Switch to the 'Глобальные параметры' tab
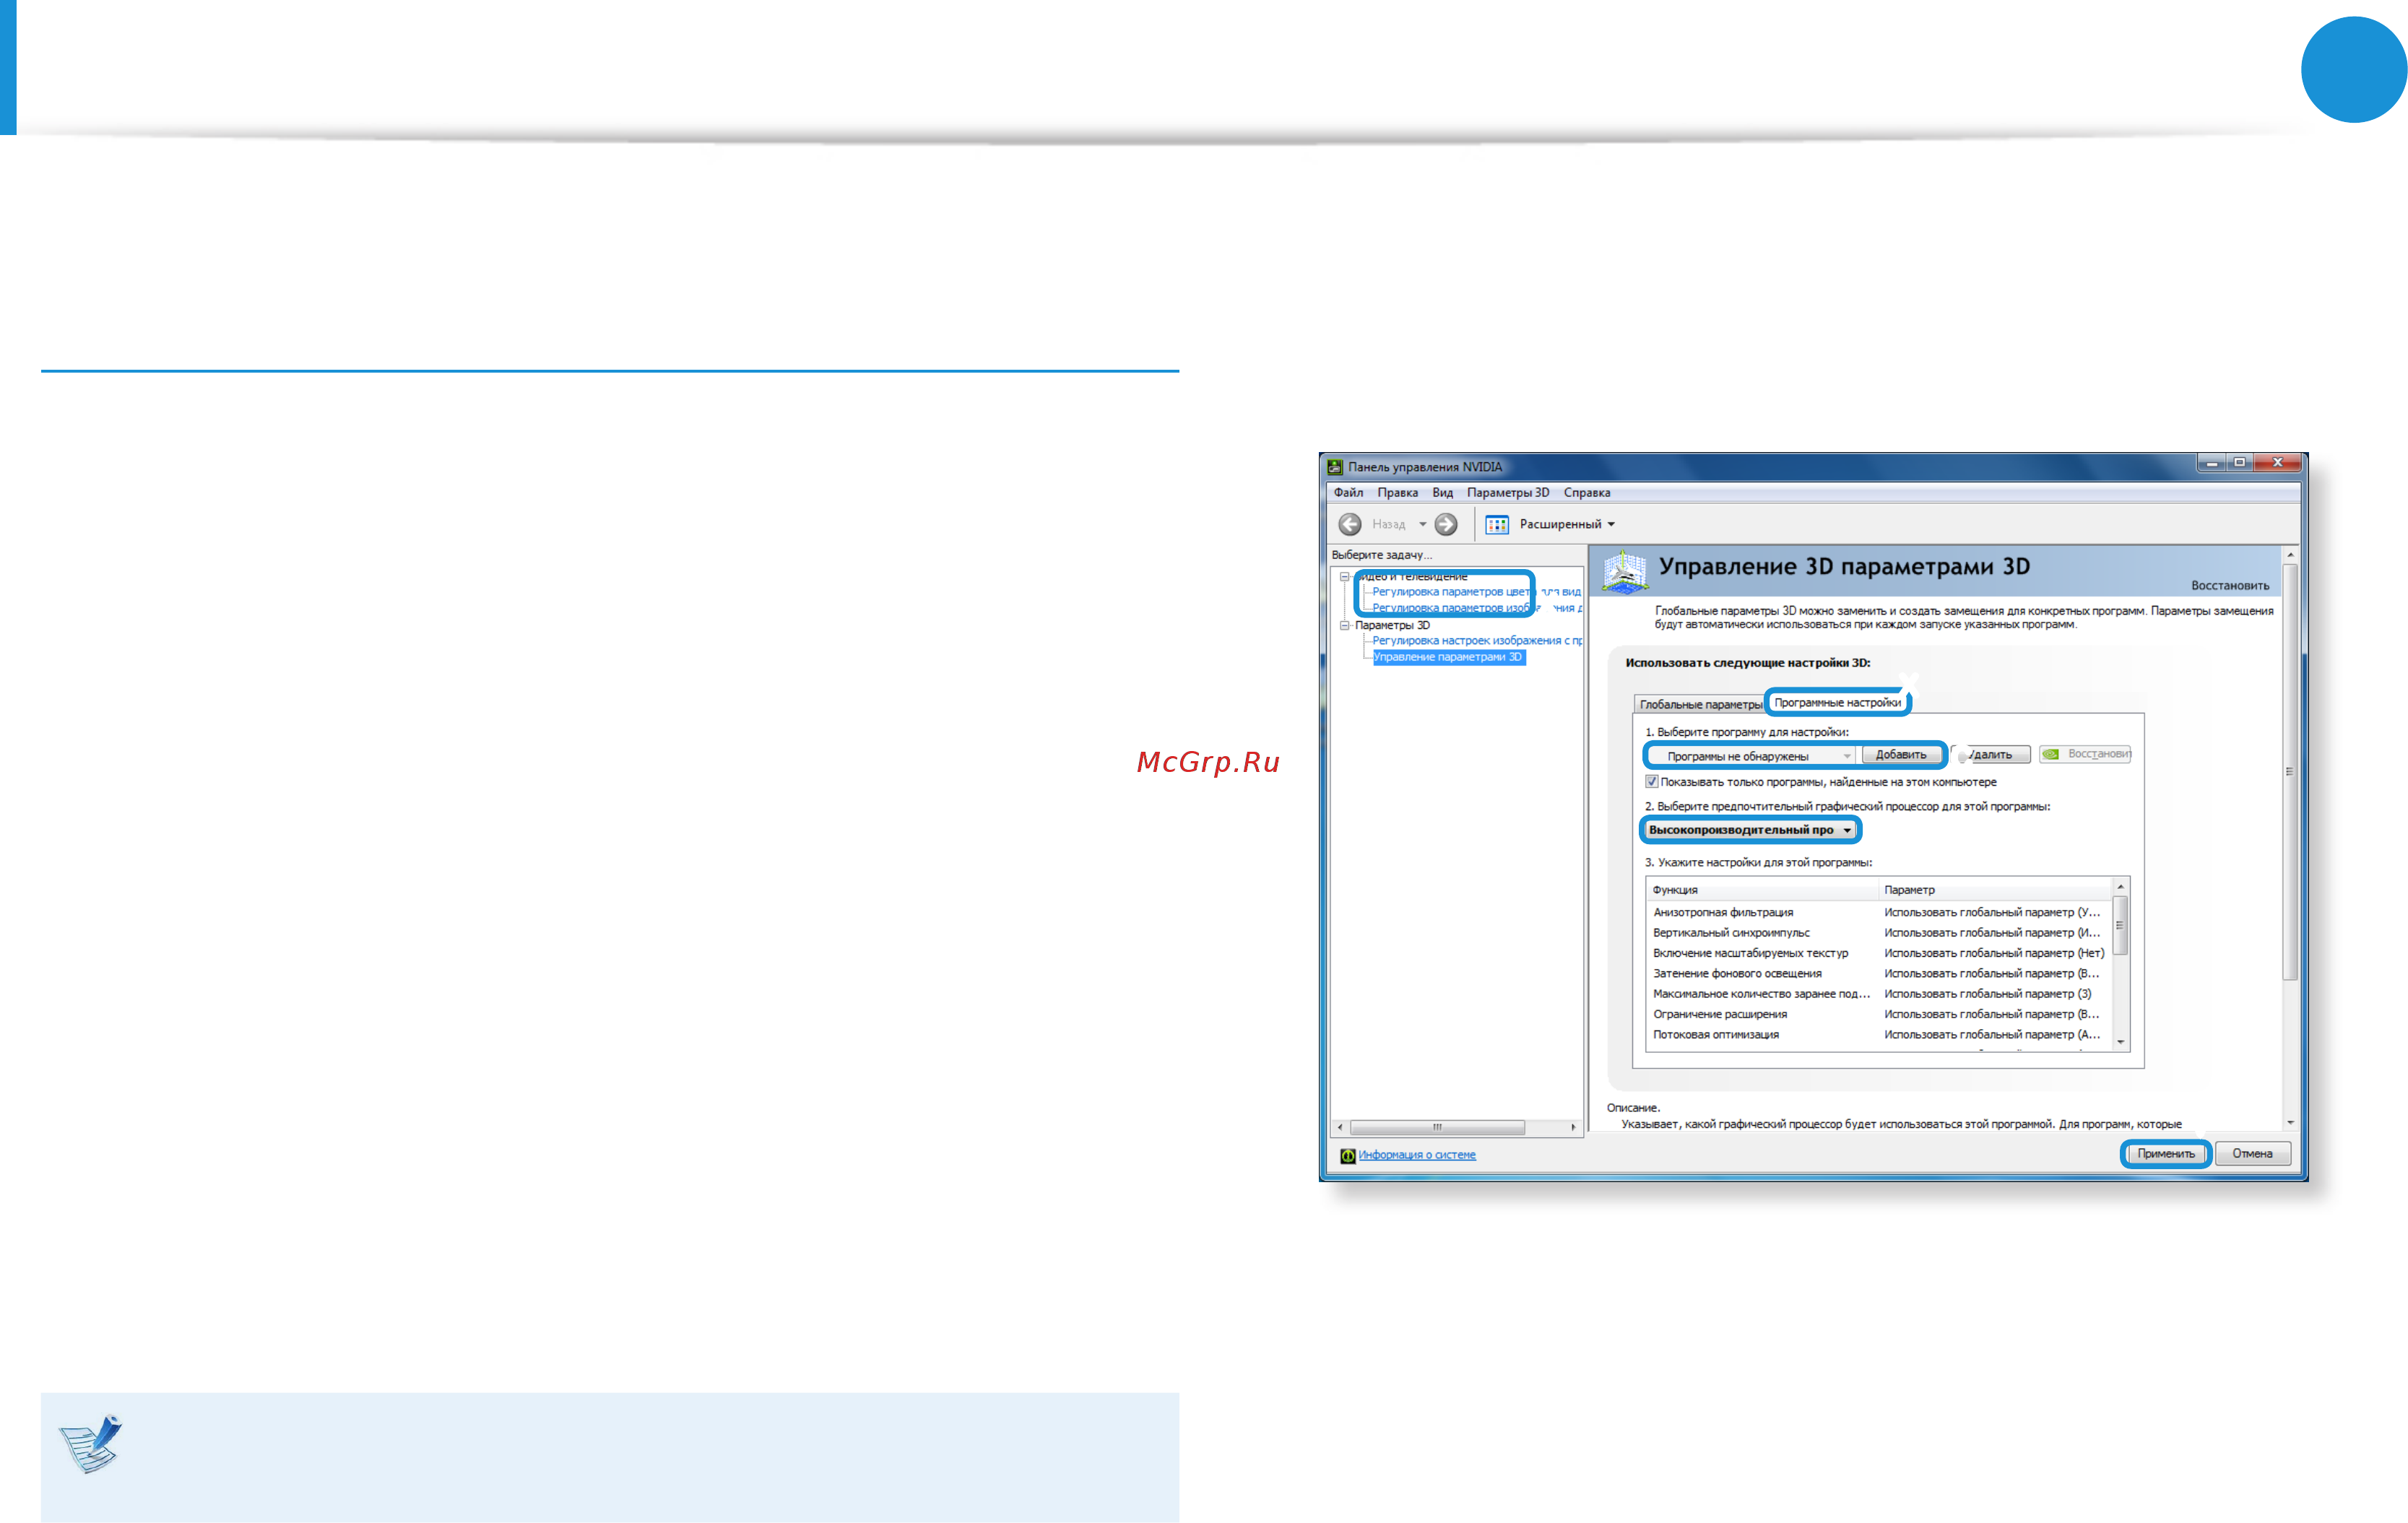Image resolution: width=2408 pixels, height=1523 pixels. [x=1700, y=704]
